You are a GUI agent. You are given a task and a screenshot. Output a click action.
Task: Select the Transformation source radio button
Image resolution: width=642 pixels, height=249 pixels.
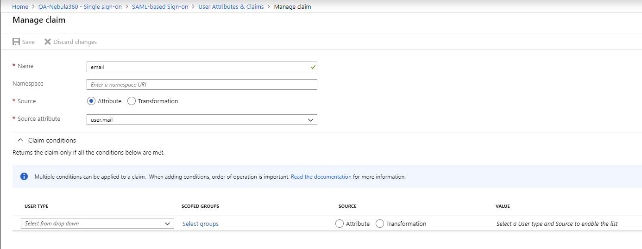pos(131,101)
